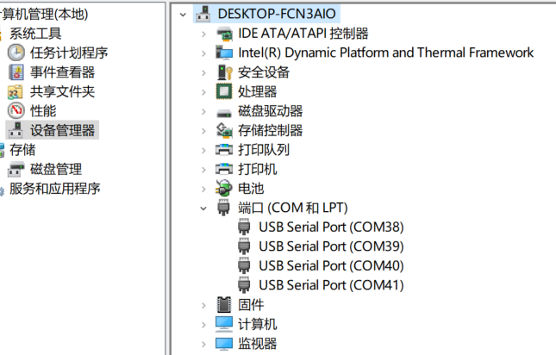The width and height of the screenshot is (556, 355).
Task: Collapse the 端口 (COM 和 LPT) node
Action: [203, 209]
